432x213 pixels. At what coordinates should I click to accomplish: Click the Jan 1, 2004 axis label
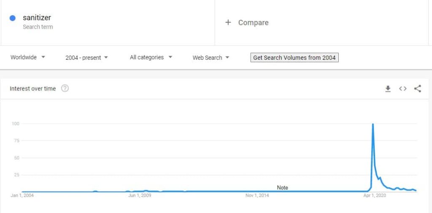coord(22,196)
